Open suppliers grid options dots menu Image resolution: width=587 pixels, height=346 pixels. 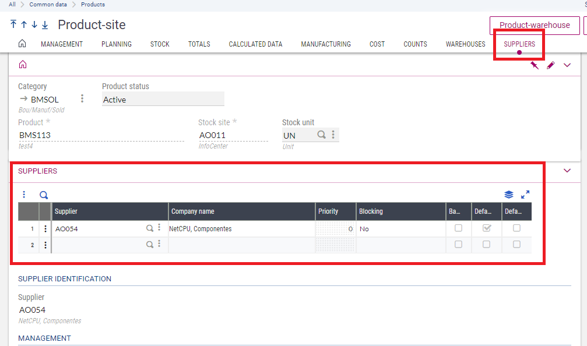24,195
